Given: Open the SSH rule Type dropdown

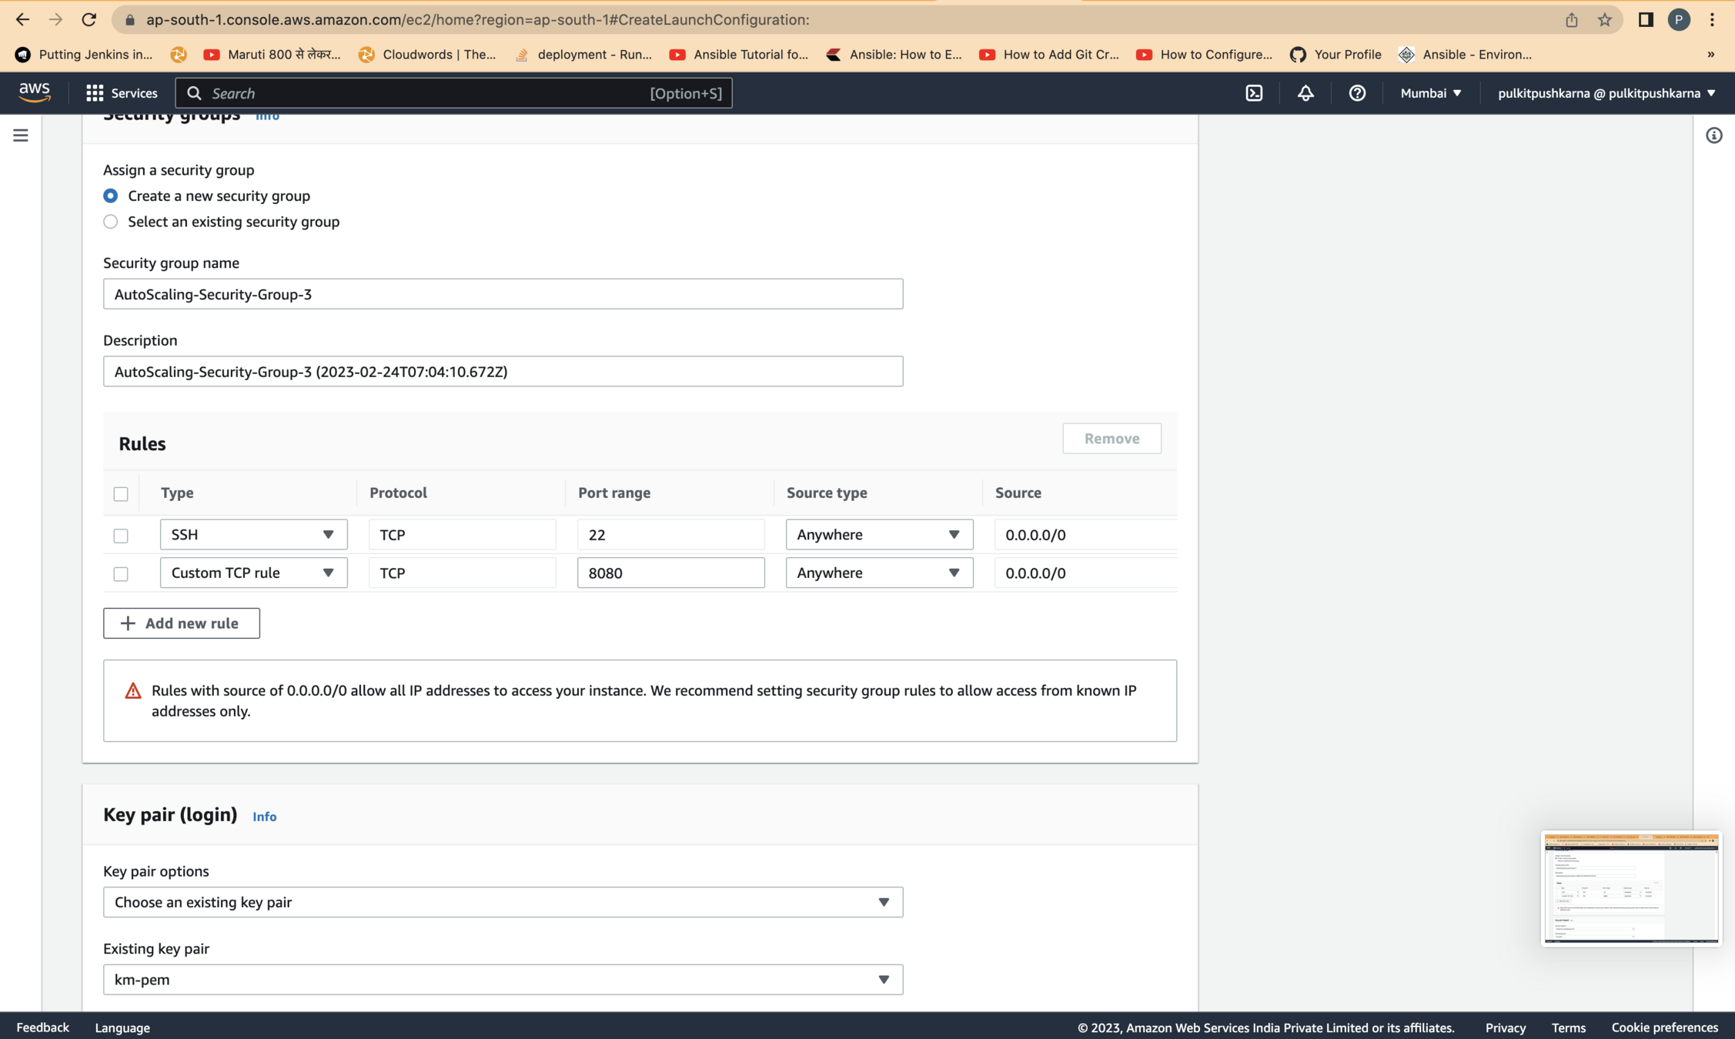Looking at the screenshot, I should coord(253,535).
